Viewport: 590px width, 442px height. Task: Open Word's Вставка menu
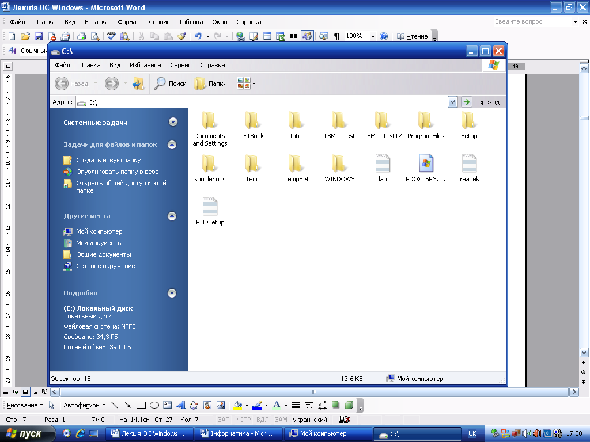(96, 22)
